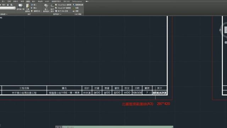Select the '日期' header cell

137,88
